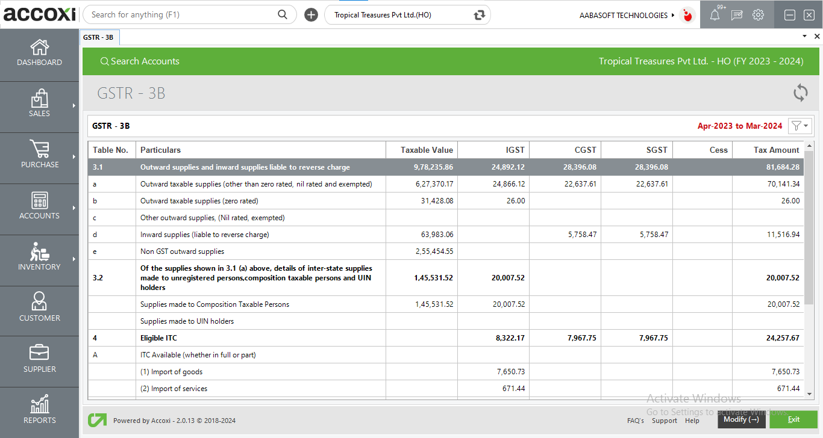
Task: Click the green plus icon beside search
Action: tap(311, 14)
